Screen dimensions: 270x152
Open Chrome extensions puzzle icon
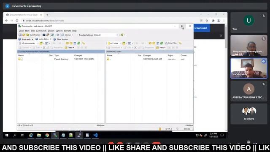[213, 21]
